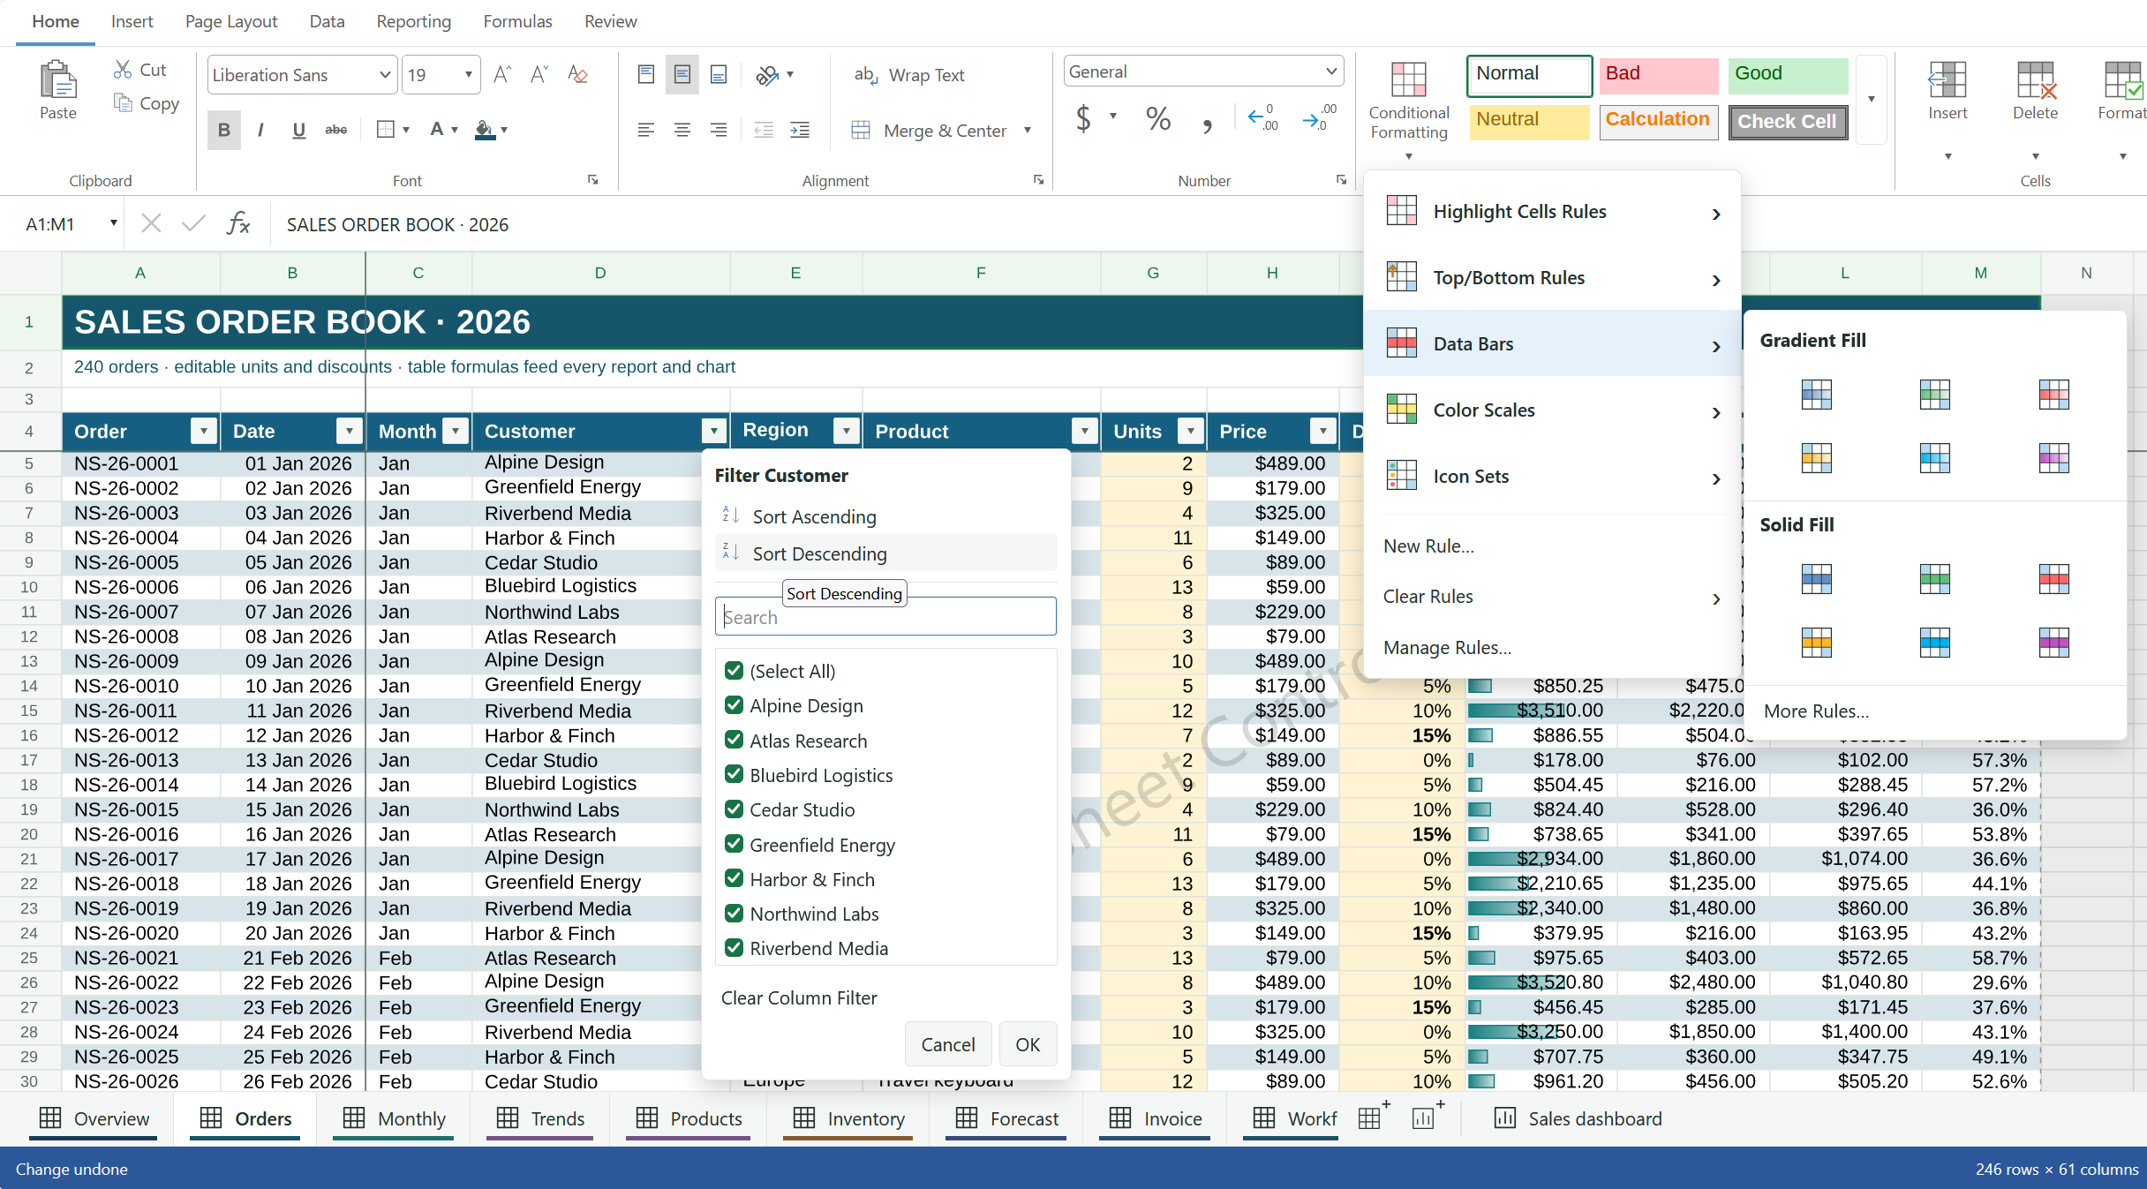Switch to the Monthly sheet tab
2147x1189 pixels.
[x=395, y=1118]
